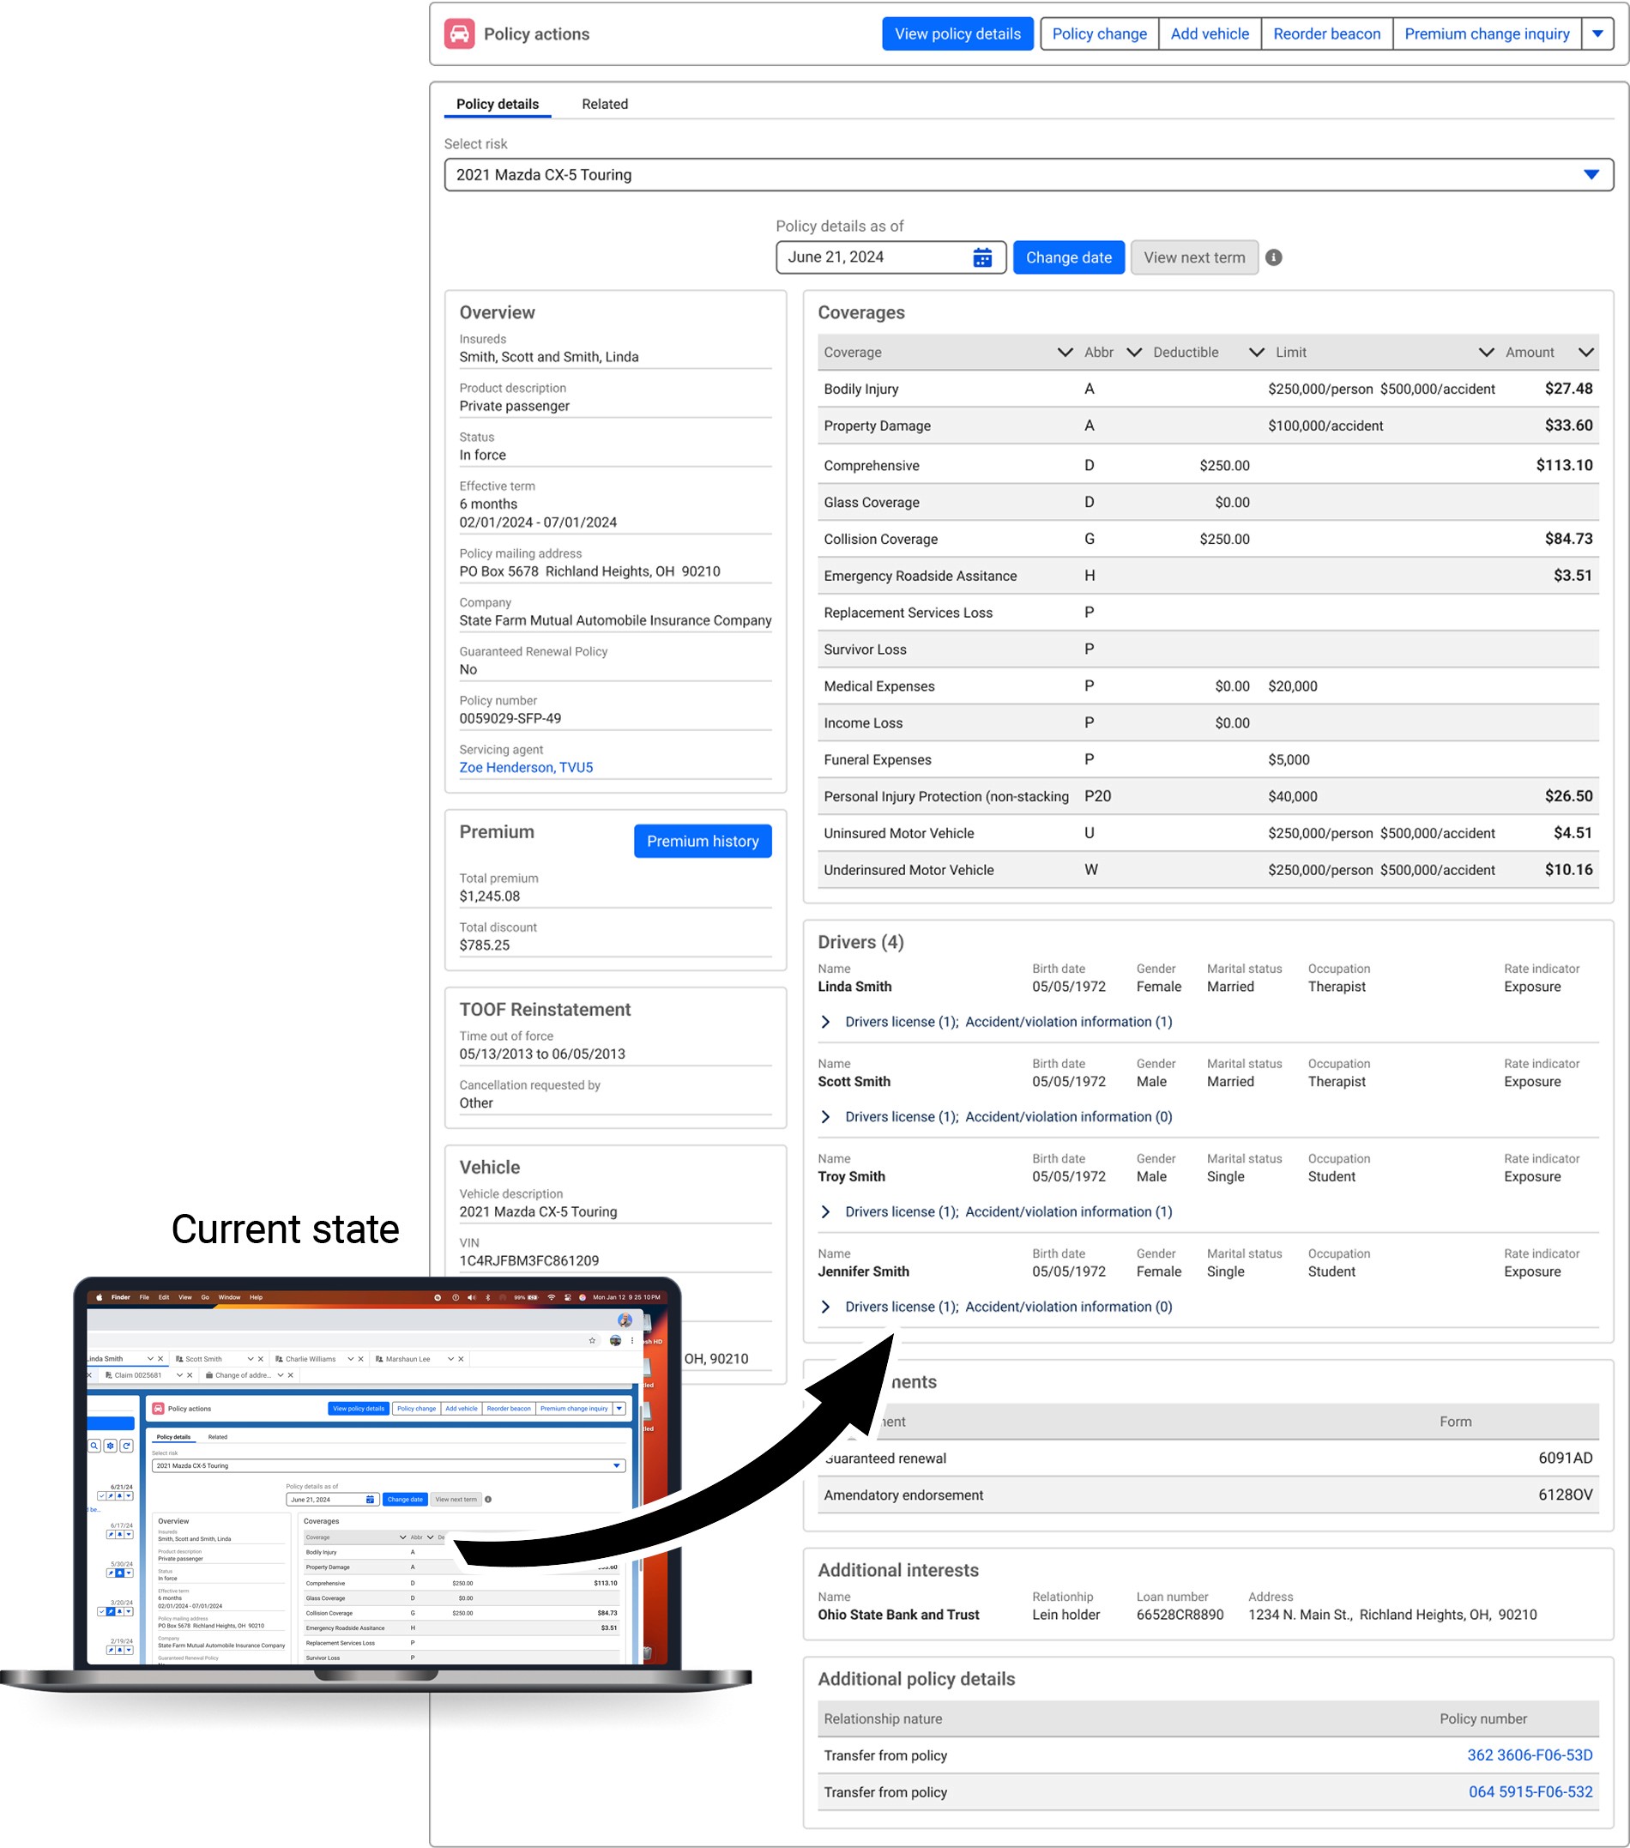This screenshot has height=1848, width=1630.
Task: Open the Premium history button
Action: pyautogui.click(x=703, y=841)
